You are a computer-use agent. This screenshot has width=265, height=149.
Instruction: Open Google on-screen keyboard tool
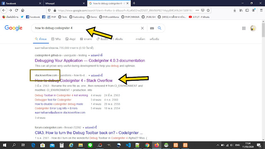tap(152, 28)
